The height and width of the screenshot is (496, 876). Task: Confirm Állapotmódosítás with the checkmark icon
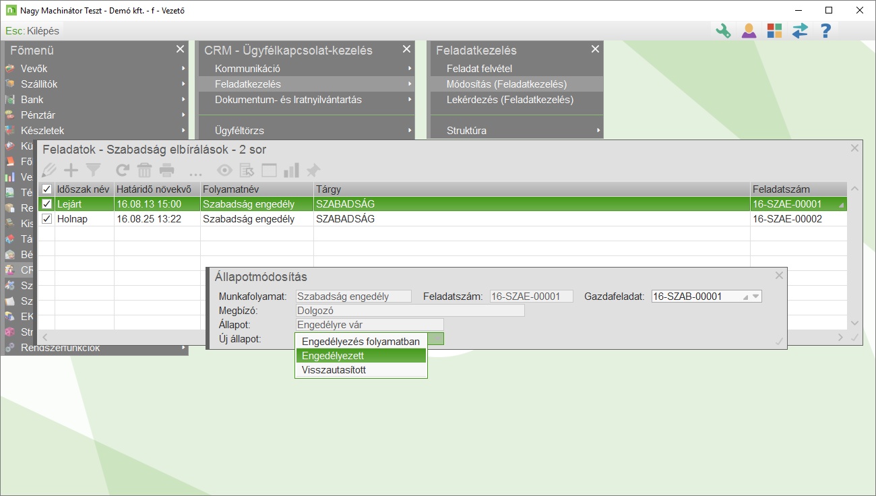[779, 342]
